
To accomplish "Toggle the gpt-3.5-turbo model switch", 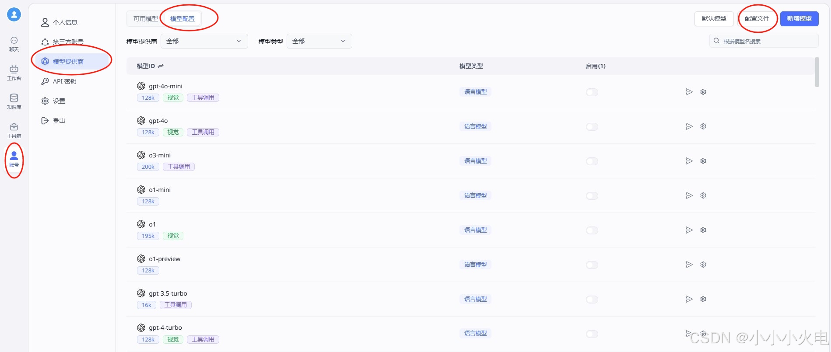I will 592,300.
